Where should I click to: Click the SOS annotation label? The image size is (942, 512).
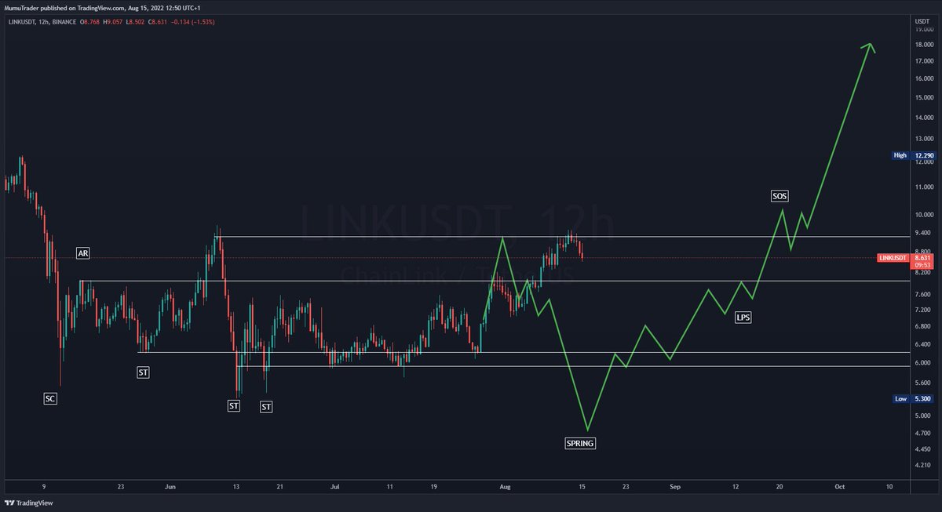pos(780,196)
